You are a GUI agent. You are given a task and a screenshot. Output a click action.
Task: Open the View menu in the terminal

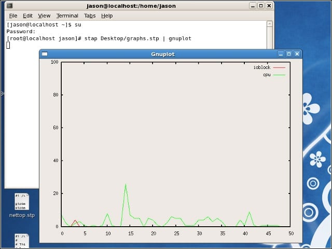click(x=44, y=16)
